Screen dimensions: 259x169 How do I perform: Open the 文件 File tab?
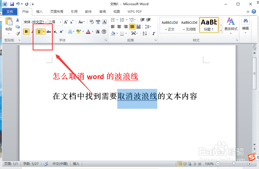coord(10,12)
